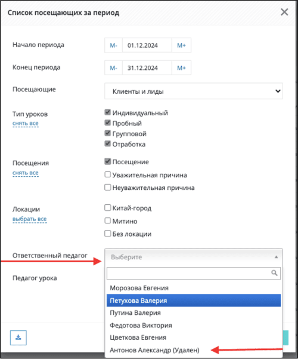Toggle the Пробный checkbox

108,122
